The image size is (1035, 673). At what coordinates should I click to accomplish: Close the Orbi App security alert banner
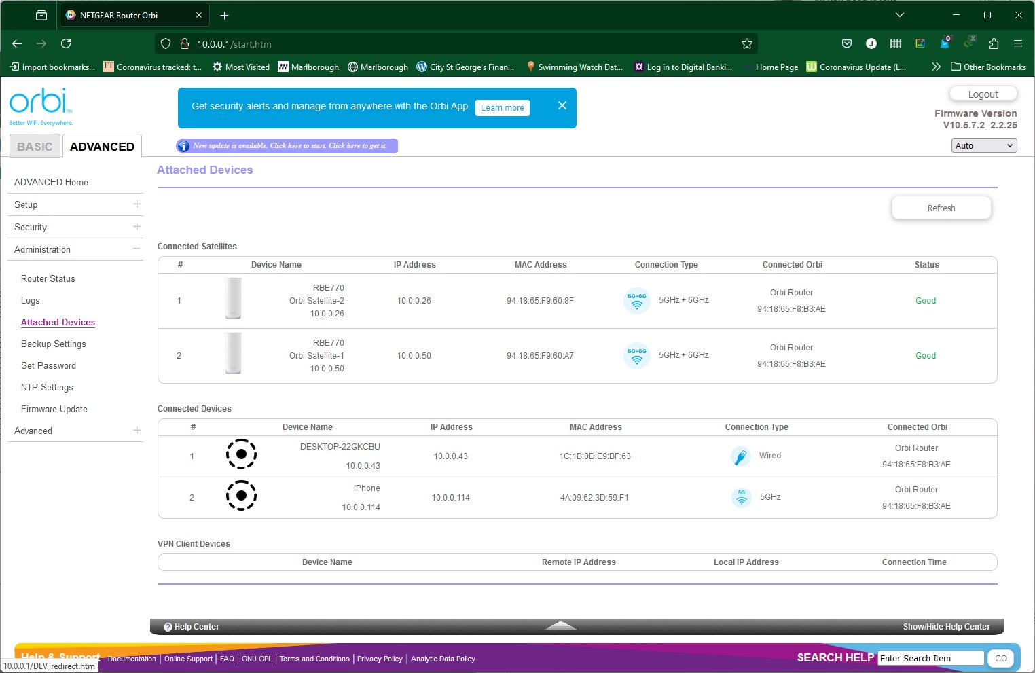click(562, 105)
